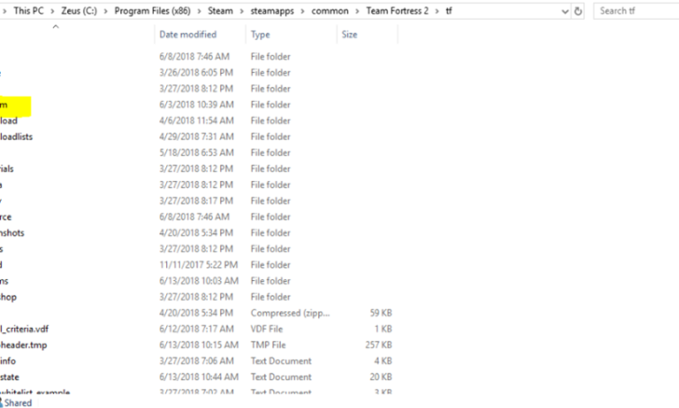Click the Search tf input field
This screenshot has width=679, height=408.
click(x=636, y=11)
